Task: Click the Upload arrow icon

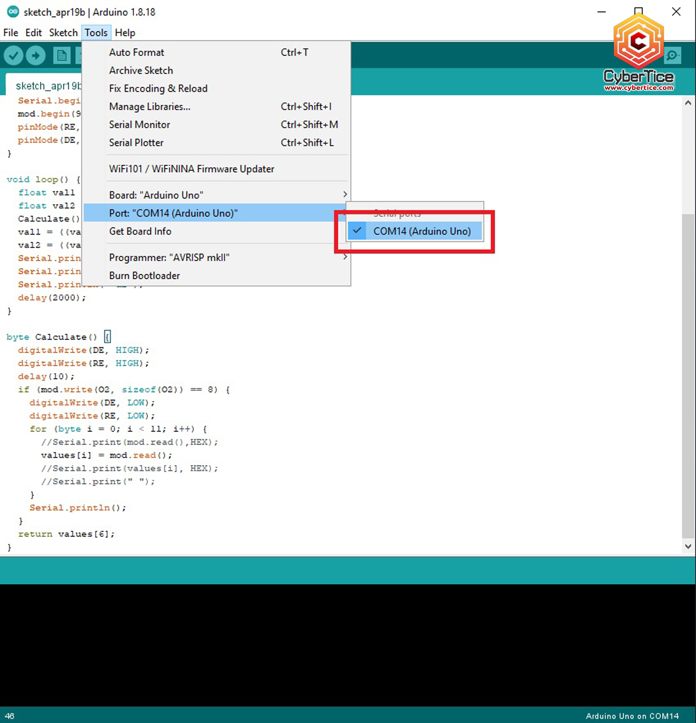Action: point(36,55)
